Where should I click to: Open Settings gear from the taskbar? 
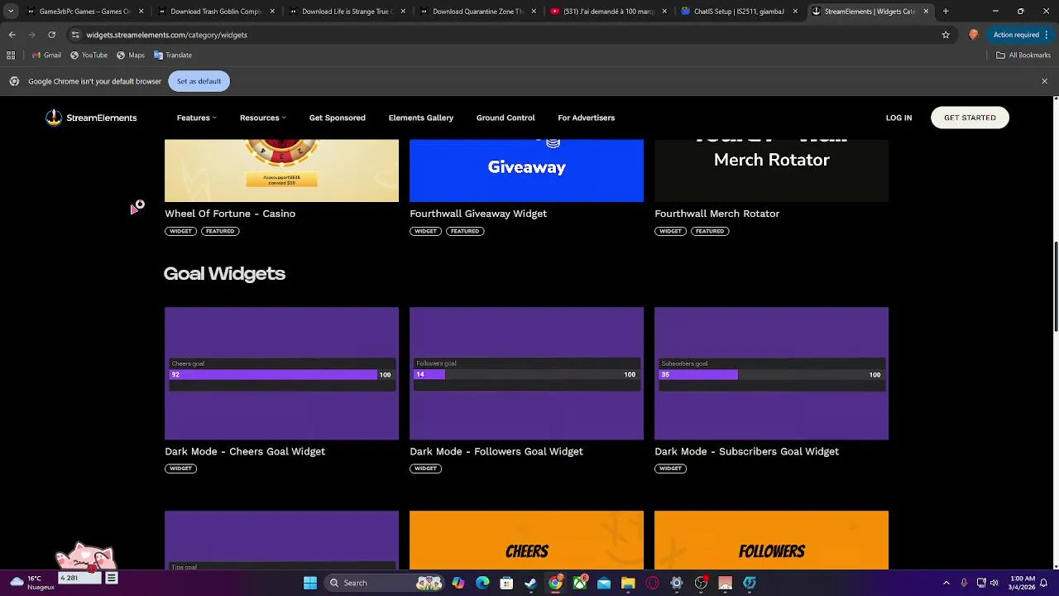[x=677, y=583]
